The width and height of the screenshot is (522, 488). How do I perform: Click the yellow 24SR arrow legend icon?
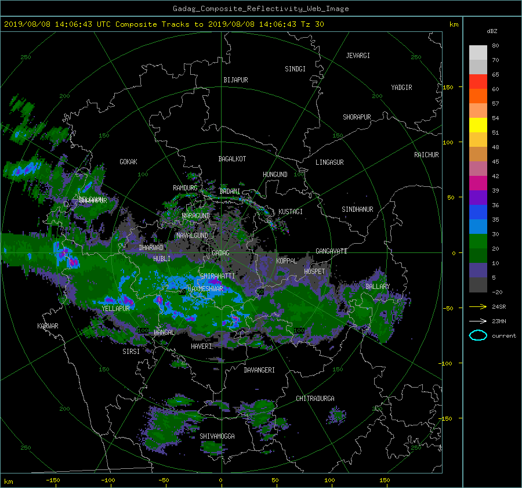point(478,306)
